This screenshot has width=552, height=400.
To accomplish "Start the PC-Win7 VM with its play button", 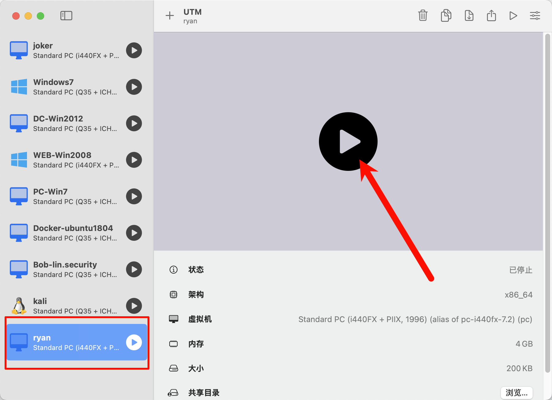I will 134,196.
